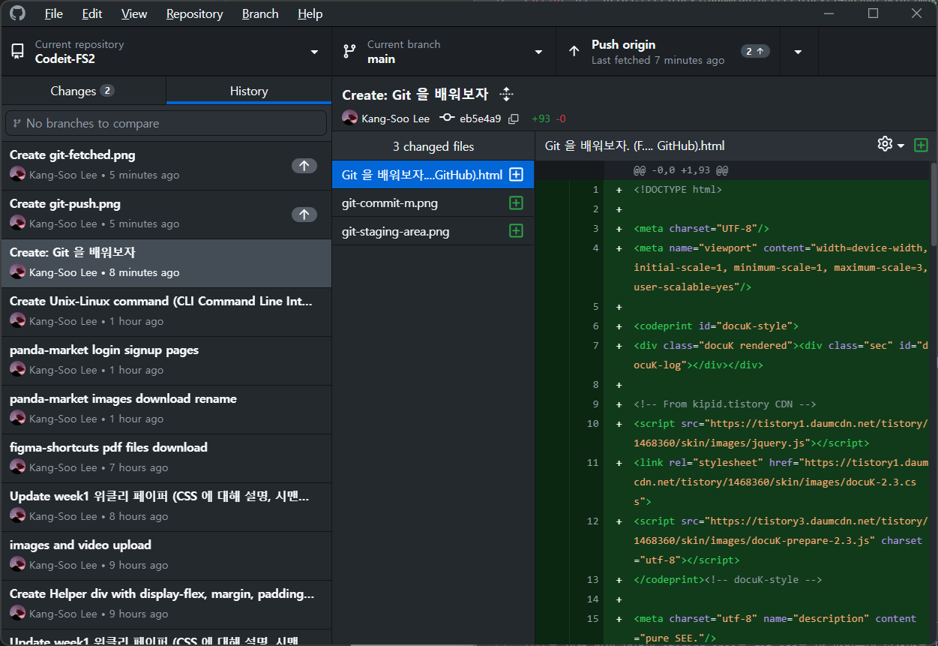This screenshot has height=646, width=938.
Task: Select panda-market login signup pages commit
Action: [x=166, y=360]
